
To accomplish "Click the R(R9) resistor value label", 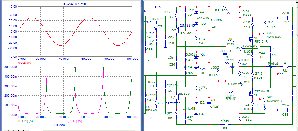I will pos(224,120).
